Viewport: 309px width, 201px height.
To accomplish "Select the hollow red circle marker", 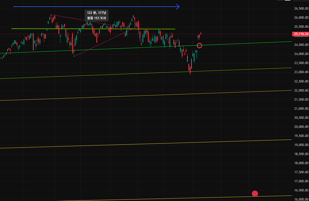I will click(199, 46).
